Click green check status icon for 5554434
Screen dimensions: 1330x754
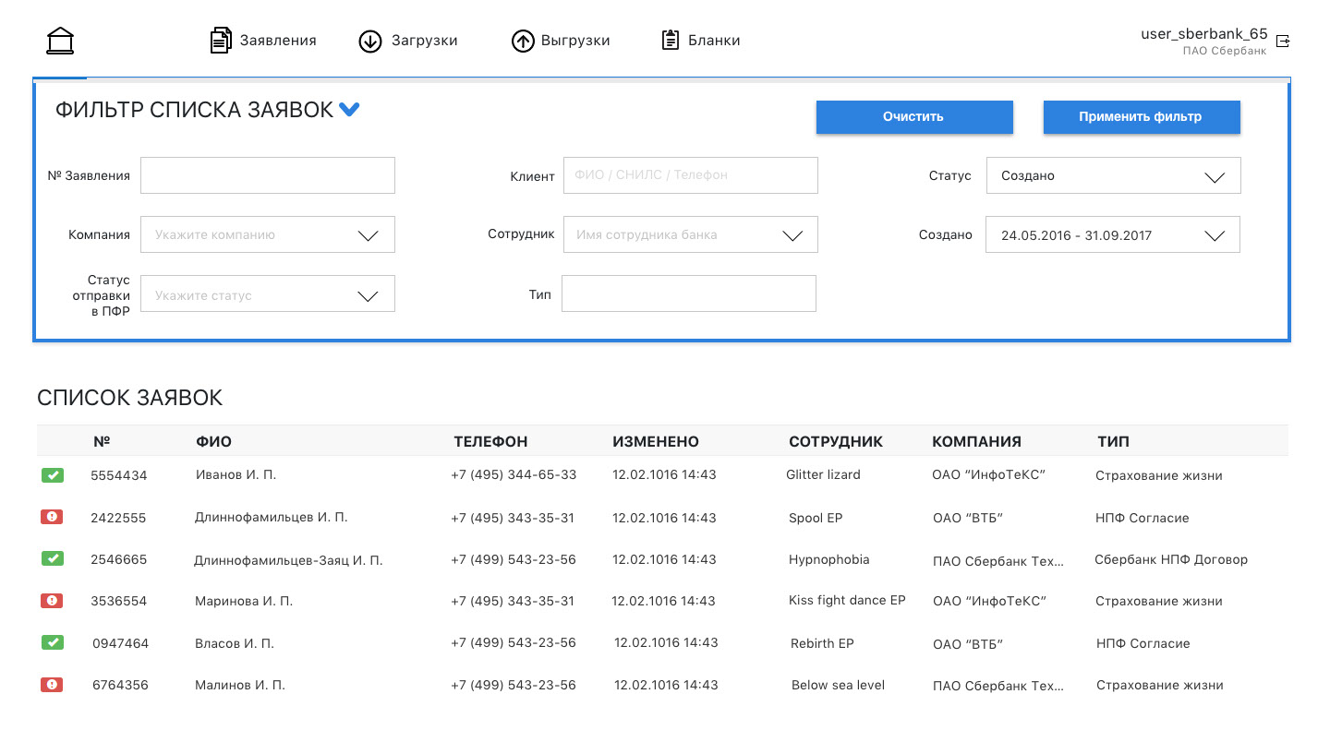52,475
